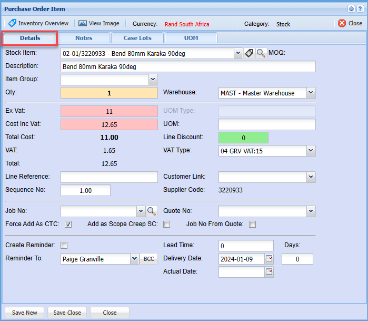Switch to the Notes tab

[84, 38]
